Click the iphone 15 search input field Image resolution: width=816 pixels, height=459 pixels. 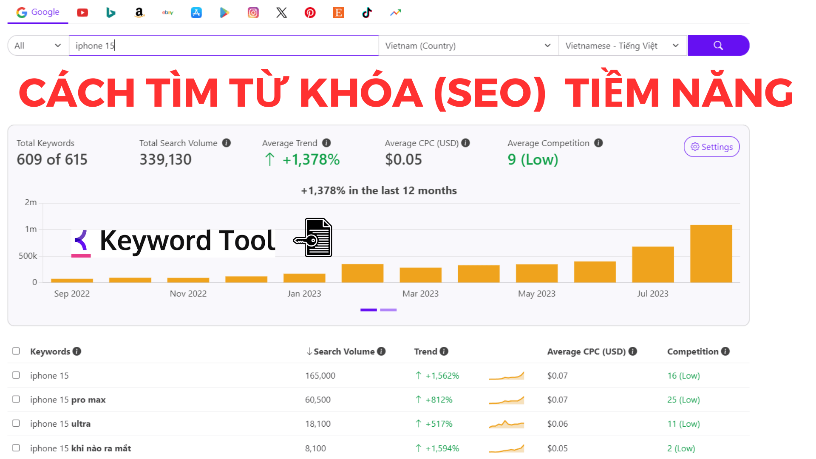224,45
